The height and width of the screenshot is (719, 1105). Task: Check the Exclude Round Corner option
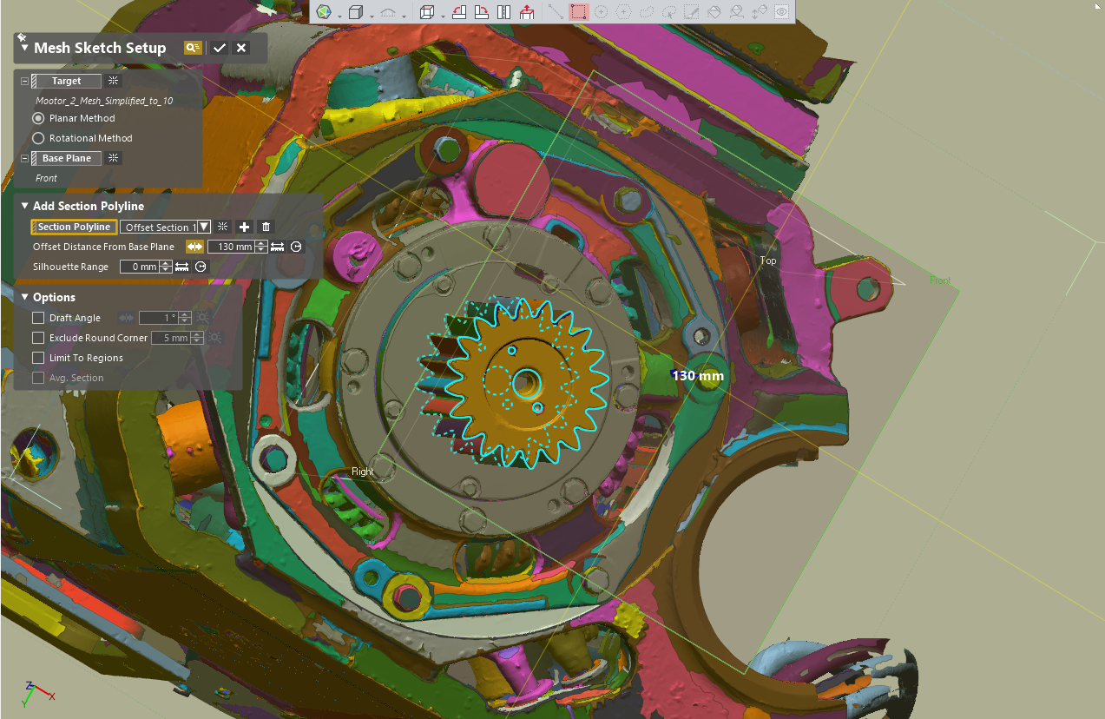tap(38, 338)
